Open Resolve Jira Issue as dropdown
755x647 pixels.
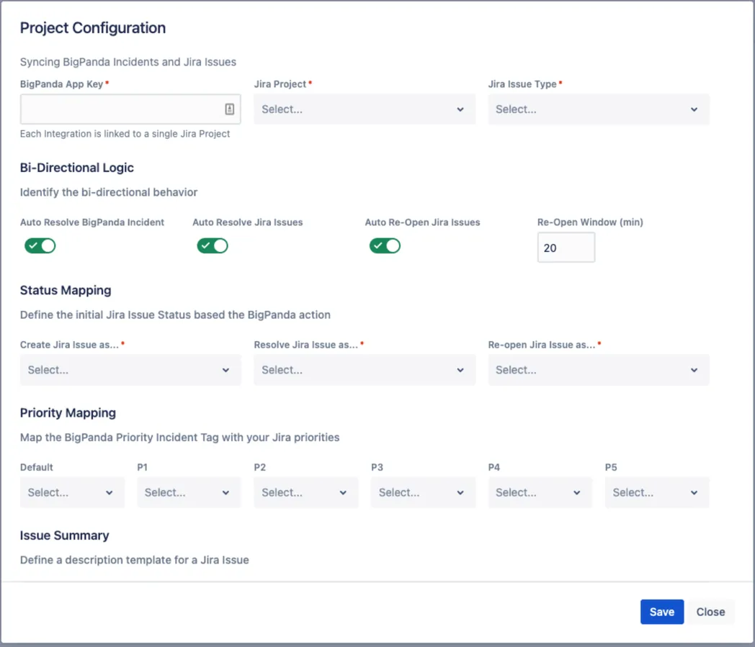point(365,370)
